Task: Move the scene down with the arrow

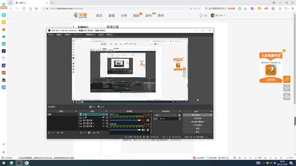Action: click(62, 133)
